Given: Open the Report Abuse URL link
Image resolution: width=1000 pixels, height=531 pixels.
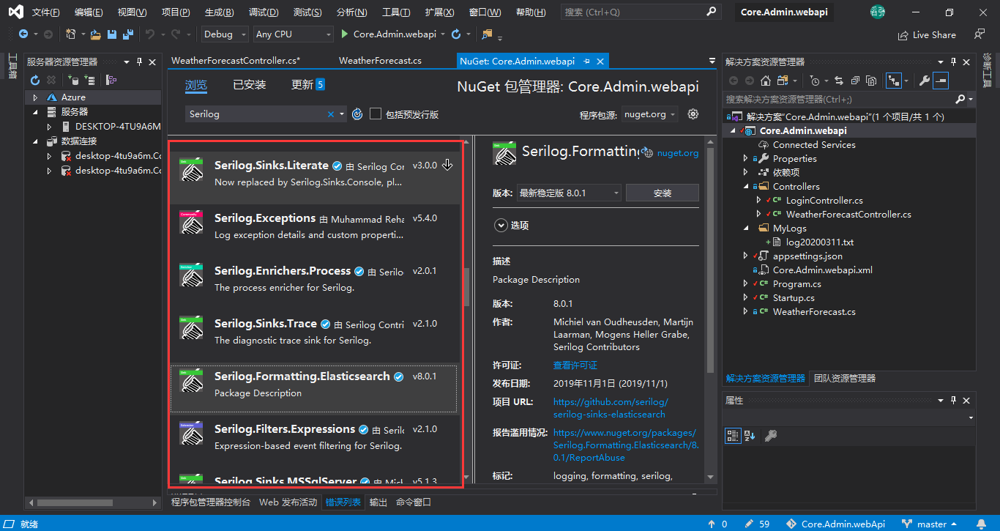Looking at the screenshot, I should pos(625,445).
